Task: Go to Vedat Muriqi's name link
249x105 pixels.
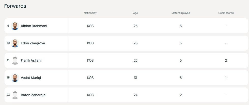Action: pos(31,78)
